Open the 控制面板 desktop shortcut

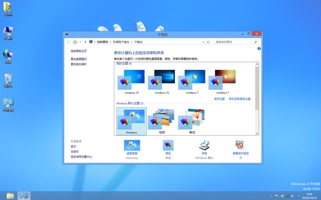[x=8, y=104]
